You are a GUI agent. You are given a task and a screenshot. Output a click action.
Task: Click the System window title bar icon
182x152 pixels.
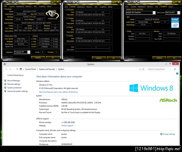[5, 64]
